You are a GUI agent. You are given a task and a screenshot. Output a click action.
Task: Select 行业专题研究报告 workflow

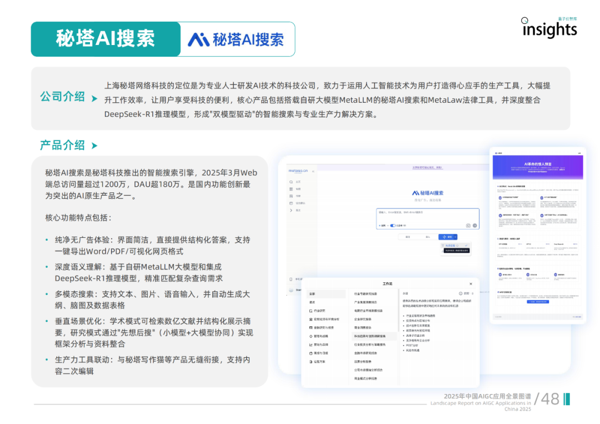pos(366,294)
